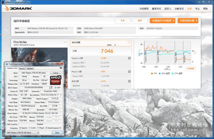Switch to the Sensors tab
Viewport: 214px width, 139px height.
click(x=22, y=69)
